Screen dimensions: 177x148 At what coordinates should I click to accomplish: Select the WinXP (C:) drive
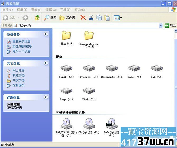pyautogui.click(x=66, y=72)
